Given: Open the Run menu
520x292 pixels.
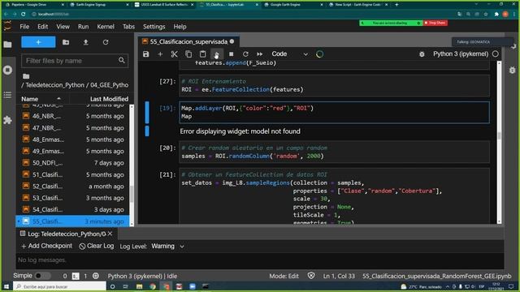Looking at the screenshot, I should pos(83,27).
